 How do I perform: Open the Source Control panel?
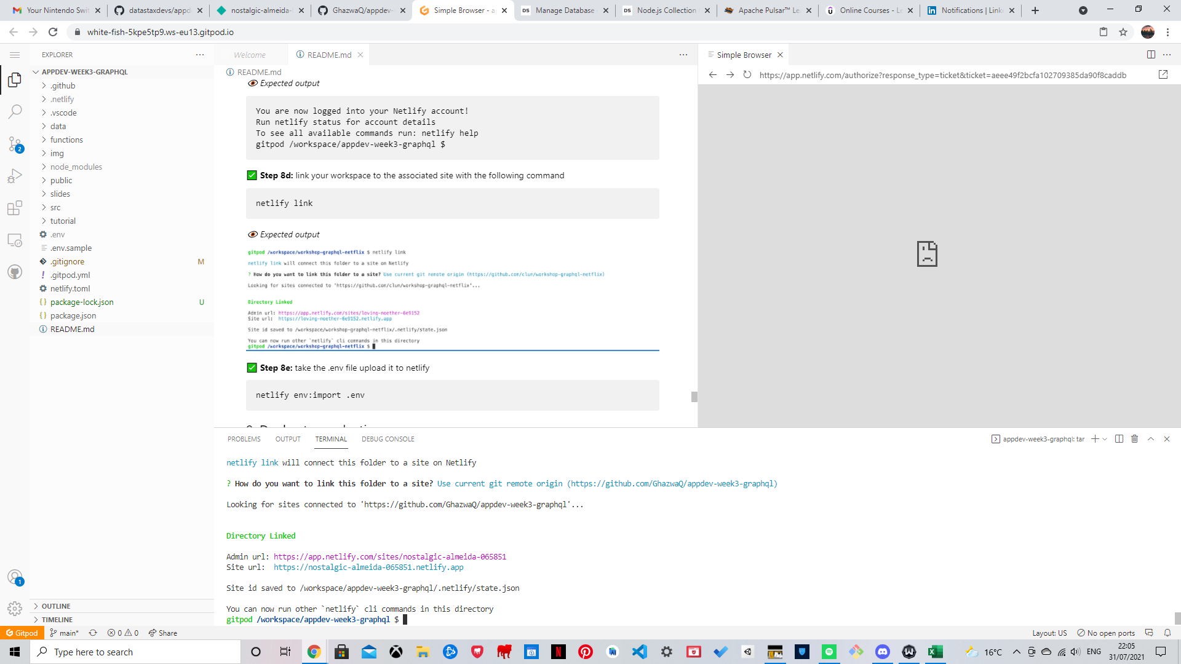[15, 144]
